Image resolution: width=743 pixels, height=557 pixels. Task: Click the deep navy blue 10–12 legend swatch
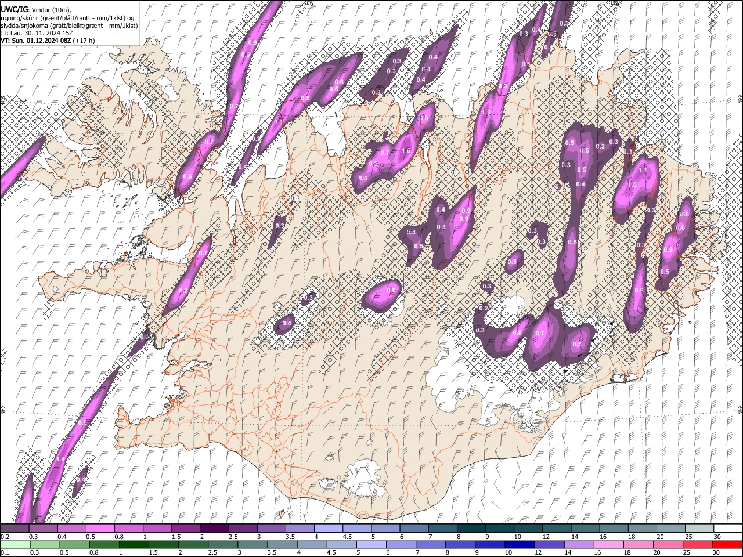(x=521, y=544)
